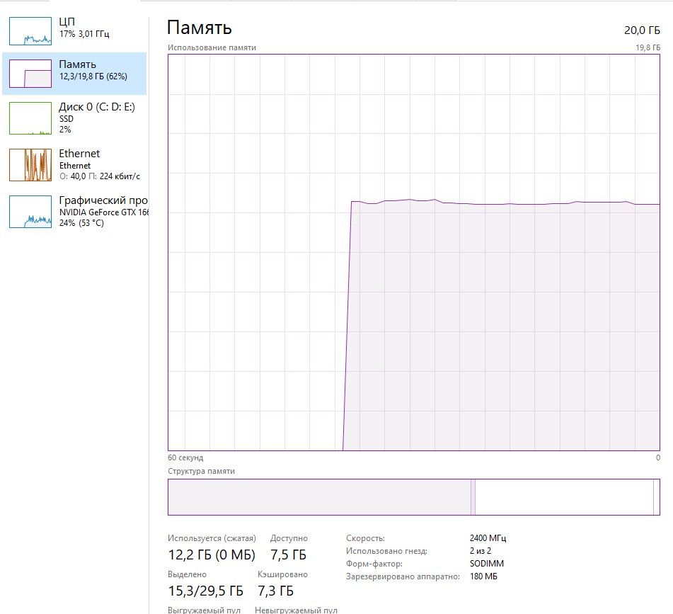
Task: Click the 20,0 ГБ total memory value
Action: (x=642, y=30)
